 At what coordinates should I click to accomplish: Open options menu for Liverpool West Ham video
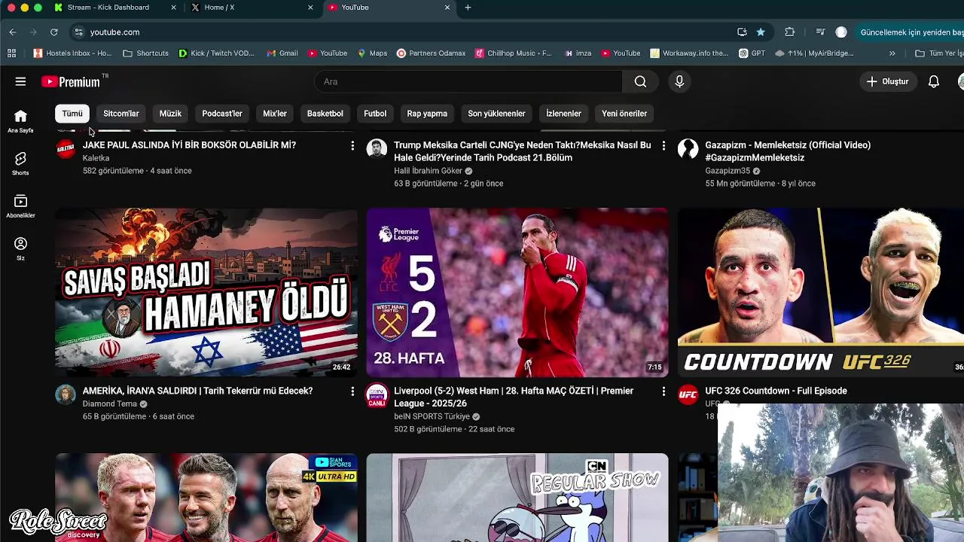coord(664,391)
